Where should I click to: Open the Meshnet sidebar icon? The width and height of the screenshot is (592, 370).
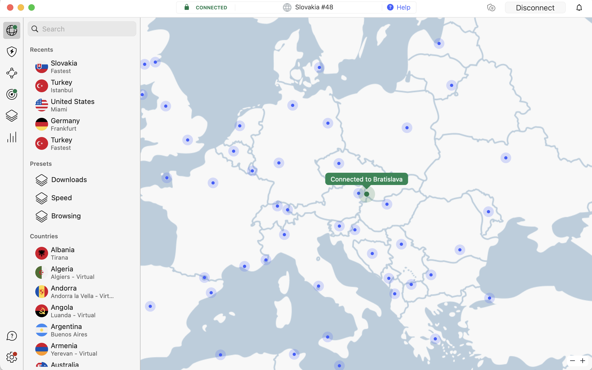click(12, 73)
